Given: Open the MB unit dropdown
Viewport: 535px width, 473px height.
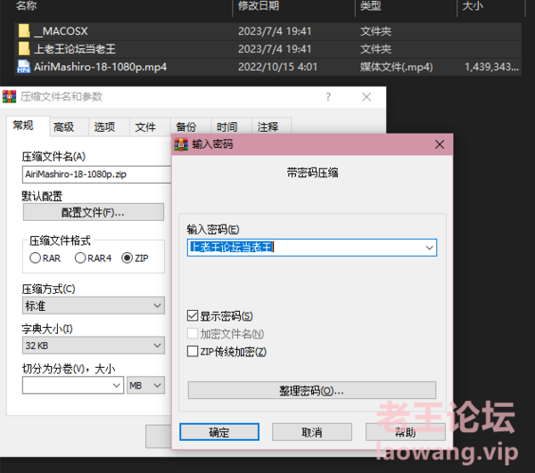Looking at the screenshot, I should click(145, 386).
